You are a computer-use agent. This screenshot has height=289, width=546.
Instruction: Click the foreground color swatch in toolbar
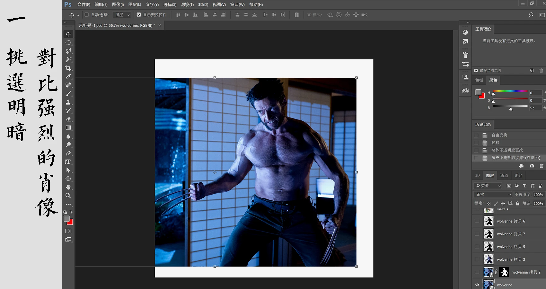click(66, 219)
